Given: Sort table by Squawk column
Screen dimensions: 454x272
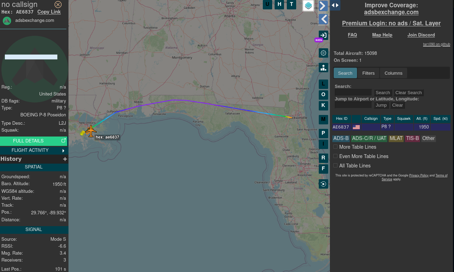Looking at the screenshot, I should pos(404,119).
